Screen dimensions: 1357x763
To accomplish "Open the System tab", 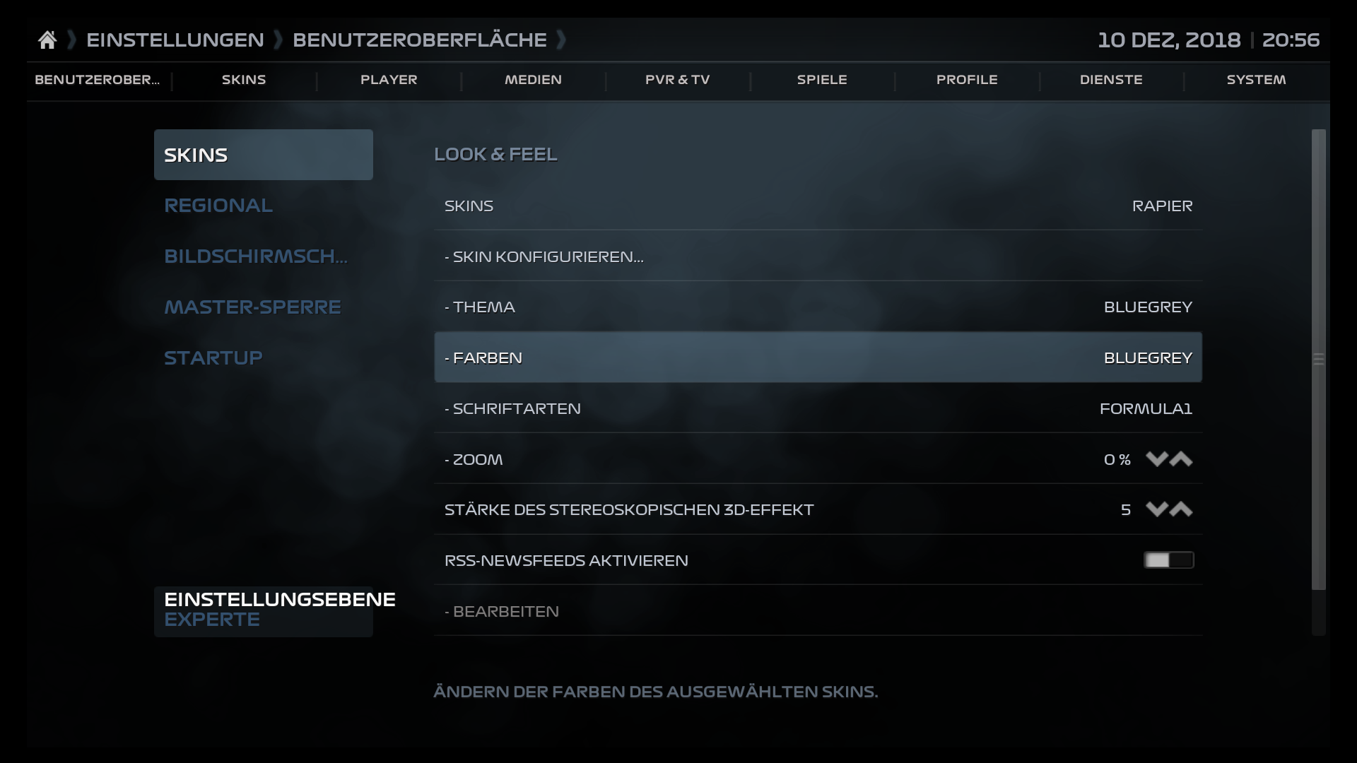I will (1256, 80).
